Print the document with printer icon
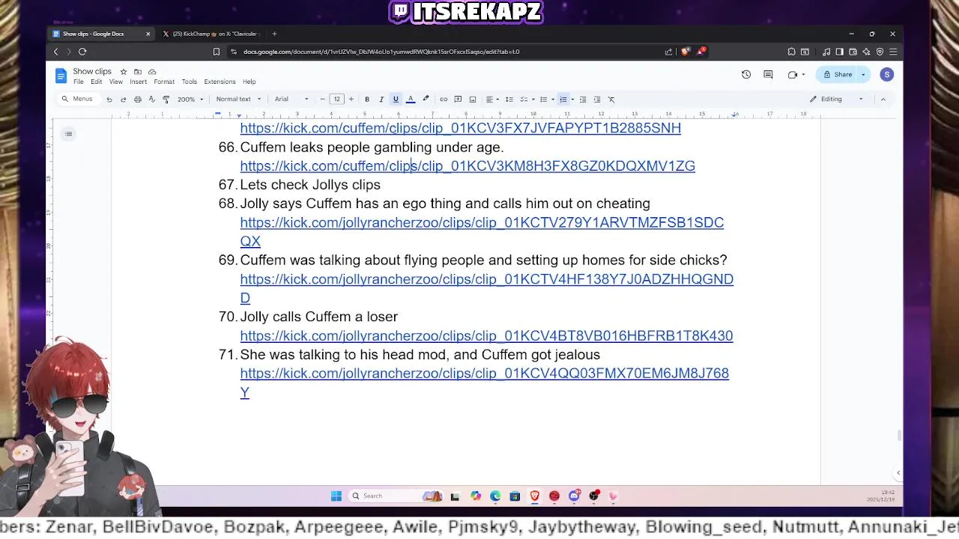 point(138,99)
